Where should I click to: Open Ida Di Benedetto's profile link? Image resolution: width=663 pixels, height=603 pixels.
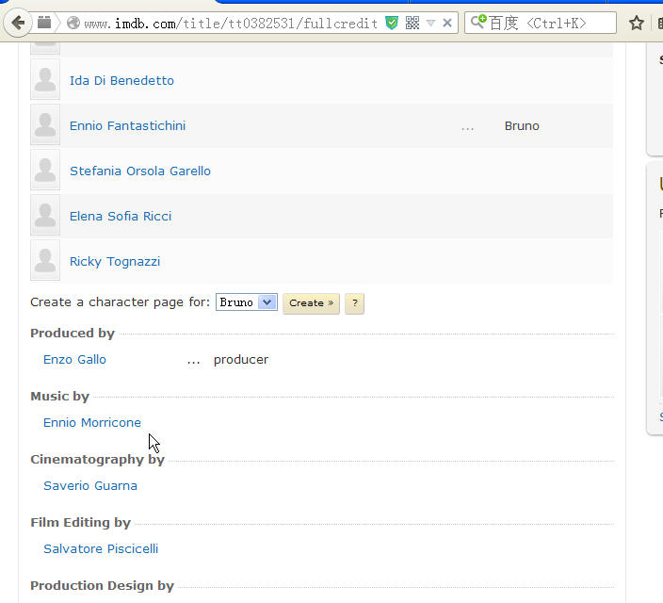pyautogui.click(x=121, y=80)
